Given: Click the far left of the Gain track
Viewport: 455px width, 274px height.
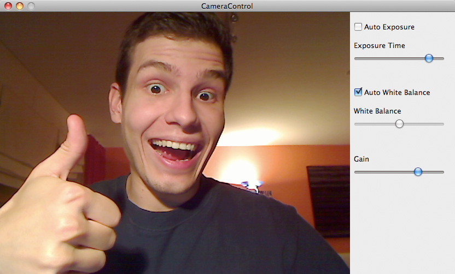Looking at the screenshot, I should click(x=357, y=172).
